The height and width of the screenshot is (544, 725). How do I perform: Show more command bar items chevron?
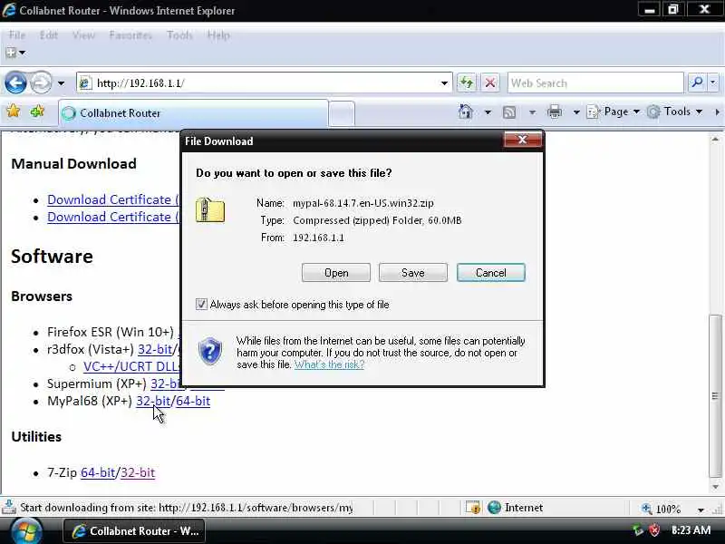[x=717, y=112]
